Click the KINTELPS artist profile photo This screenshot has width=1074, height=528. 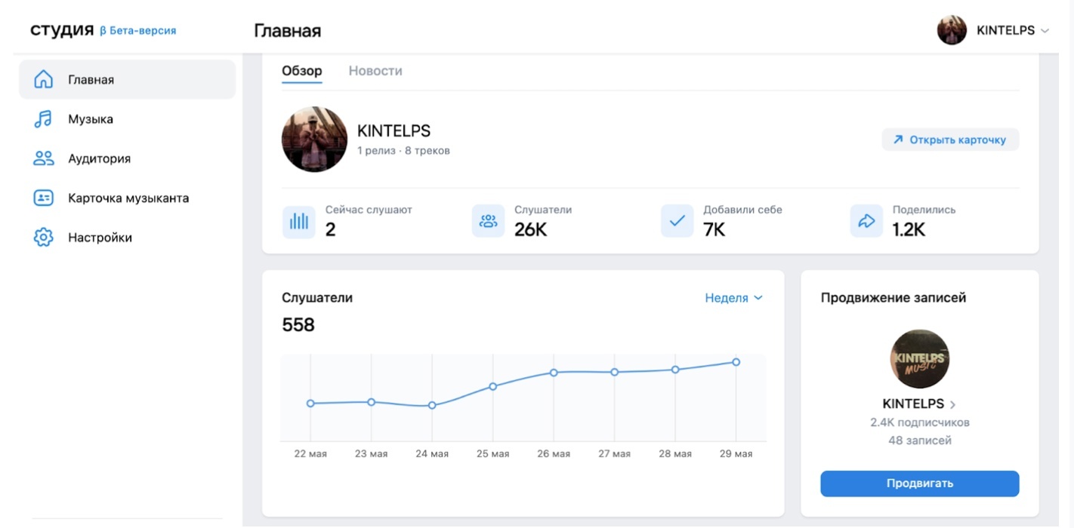(x=314, y=140)
